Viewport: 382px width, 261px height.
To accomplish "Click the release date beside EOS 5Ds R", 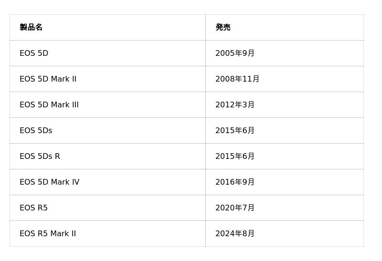I will (x=235, y=157).
